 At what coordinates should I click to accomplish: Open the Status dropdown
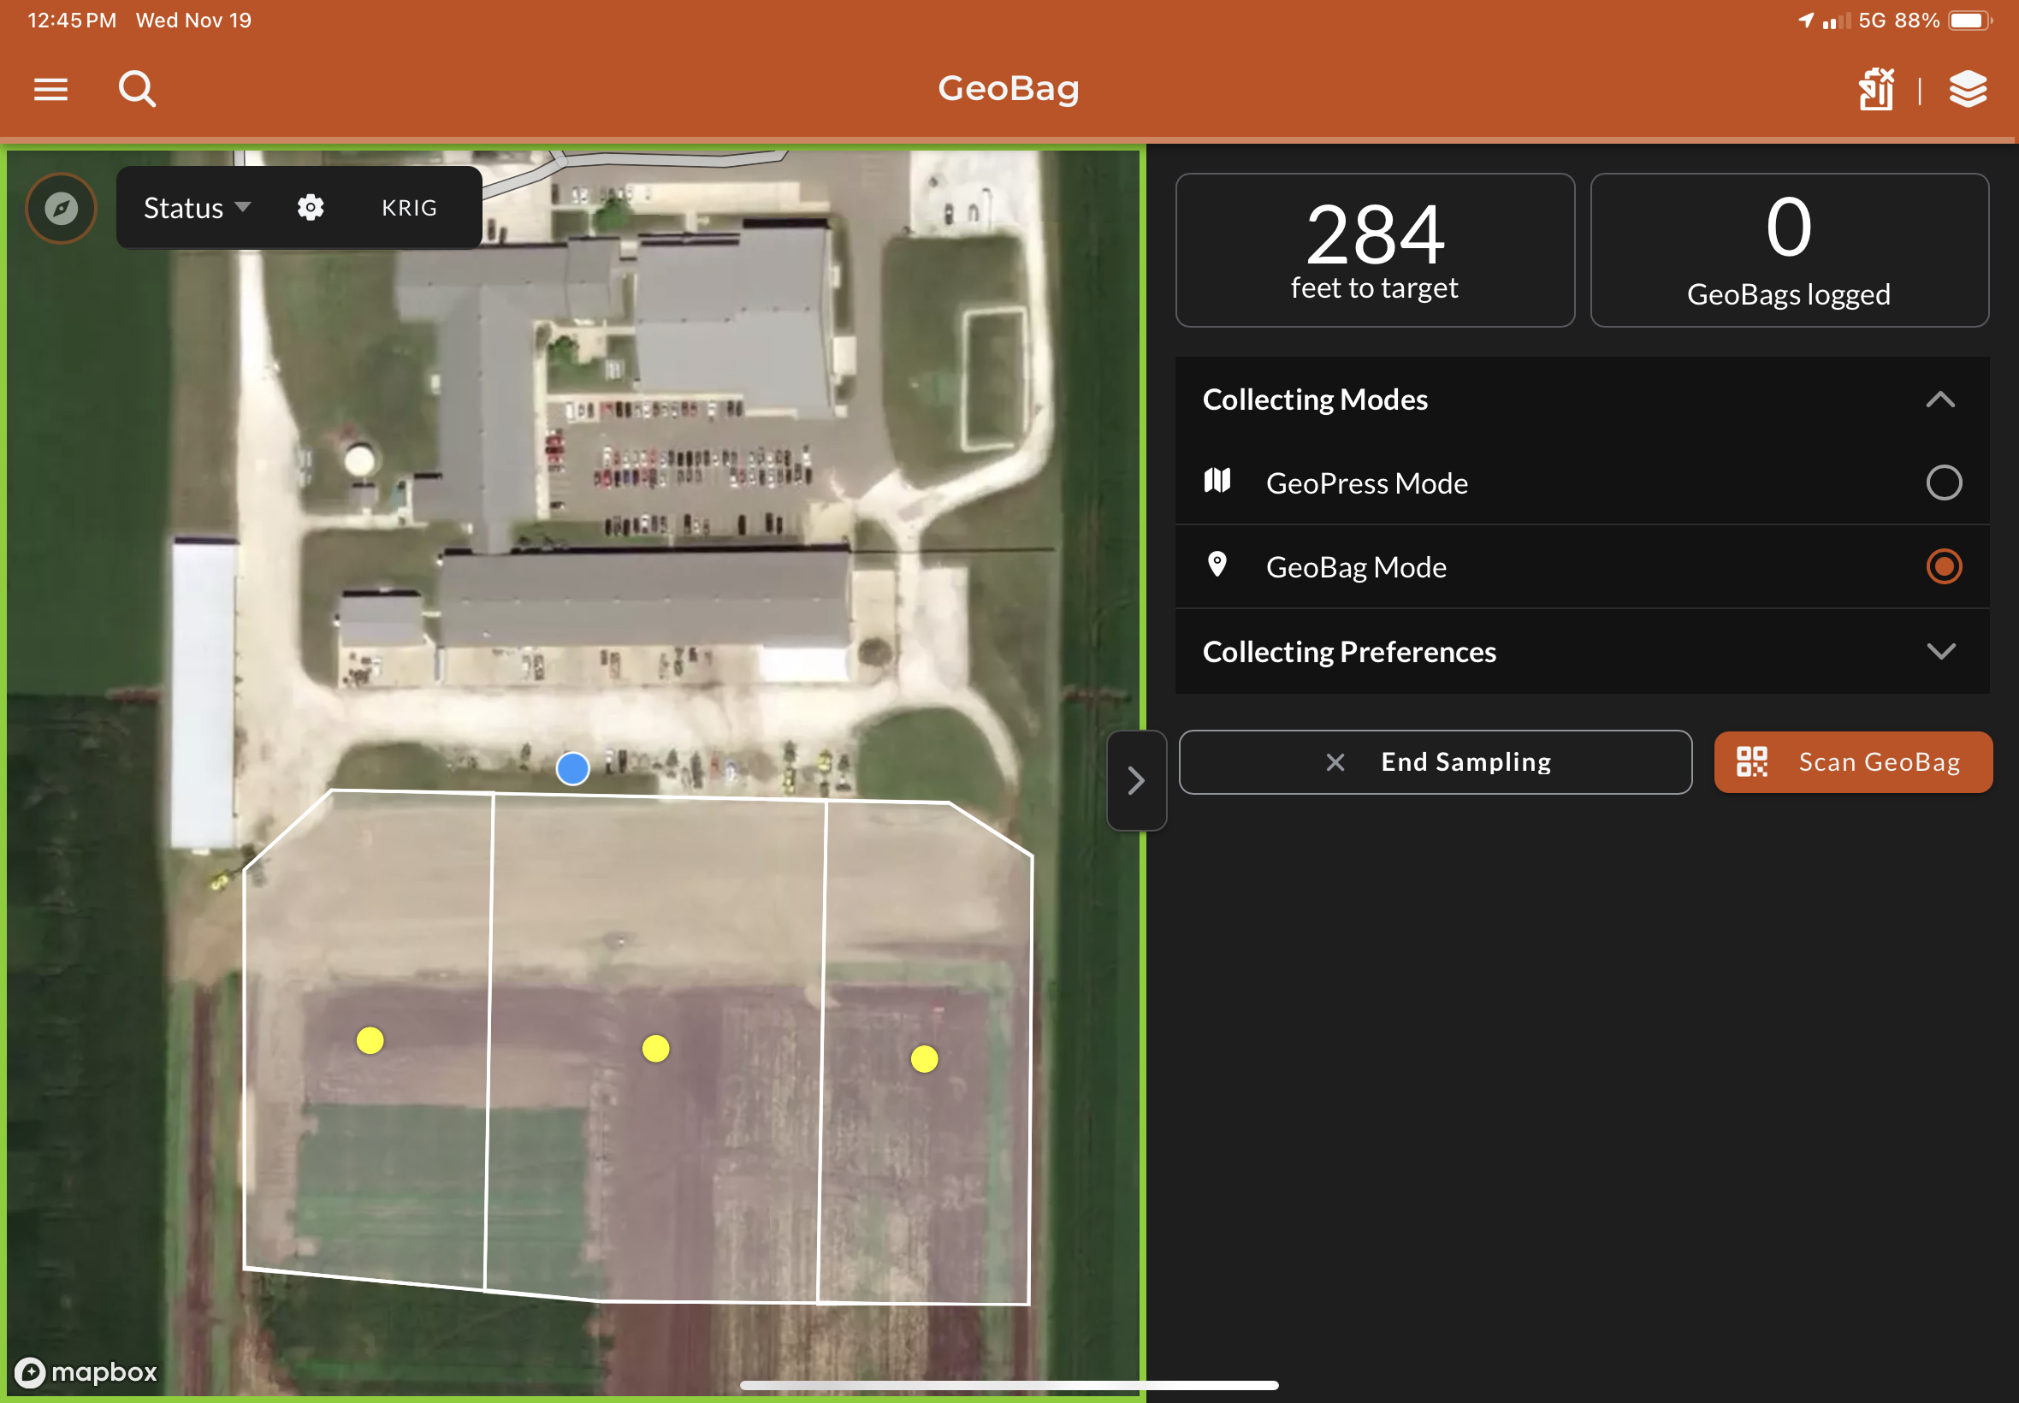[x=197, y=208]
